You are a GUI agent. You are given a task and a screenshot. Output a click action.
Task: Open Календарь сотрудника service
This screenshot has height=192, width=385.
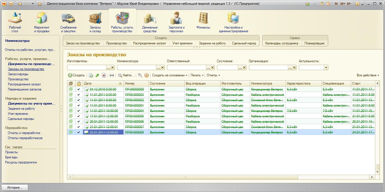(x=282, y=43)
